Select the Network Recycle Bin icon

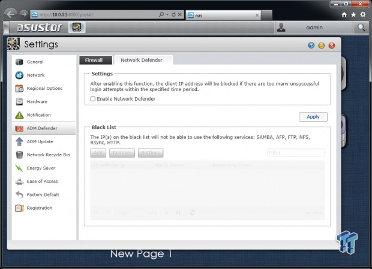click(19, 155)
